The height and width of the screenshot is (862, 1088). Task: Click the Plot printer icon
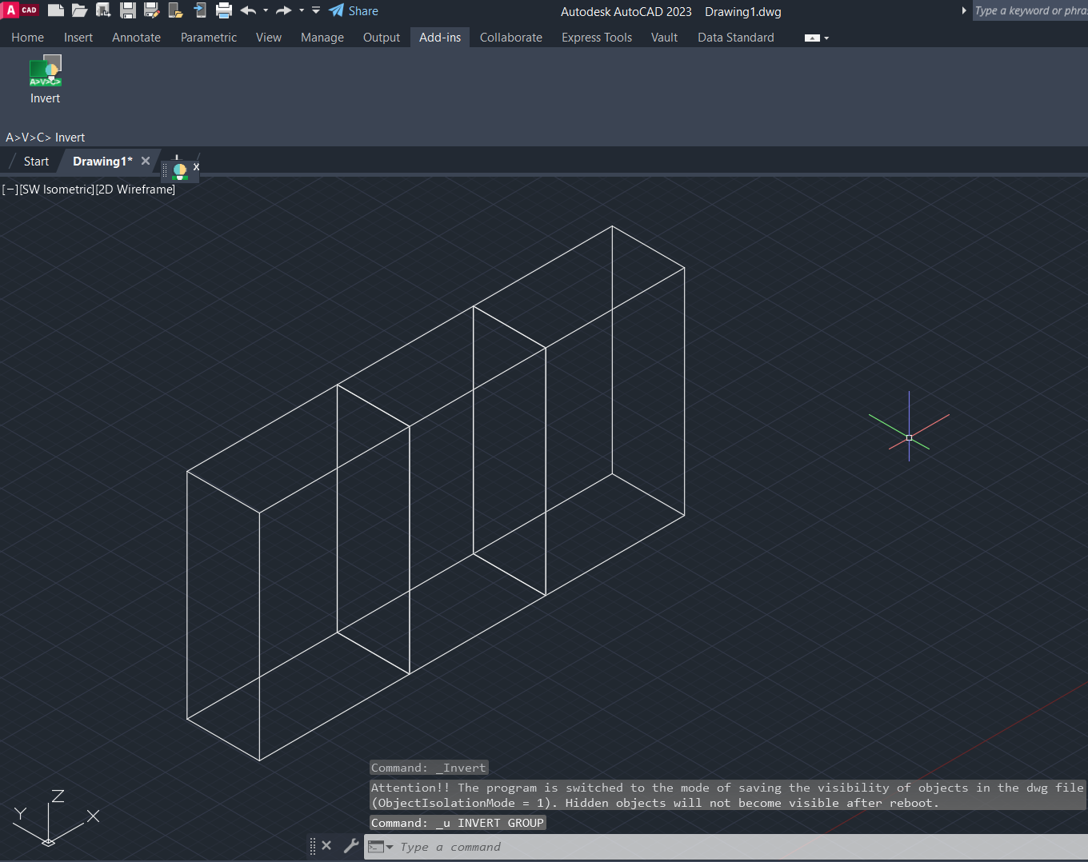pyautogui.click(x=224, y=10)
